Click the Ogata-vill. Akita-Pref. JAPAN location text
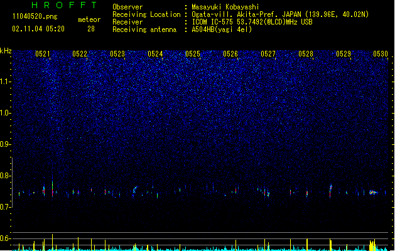Viewport: 395px width, 251px height. [x=280, y=14]
